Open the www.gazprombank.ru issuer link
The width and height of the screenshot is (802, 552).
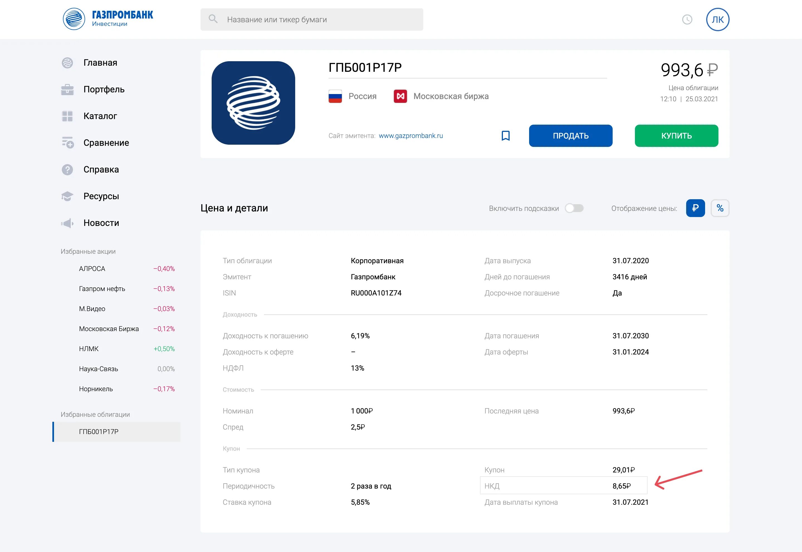410,135
